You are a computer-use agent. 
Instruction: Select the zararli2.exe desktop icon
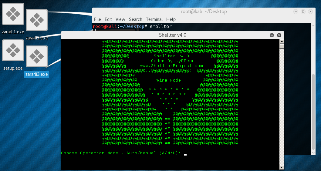click(37, 20)
